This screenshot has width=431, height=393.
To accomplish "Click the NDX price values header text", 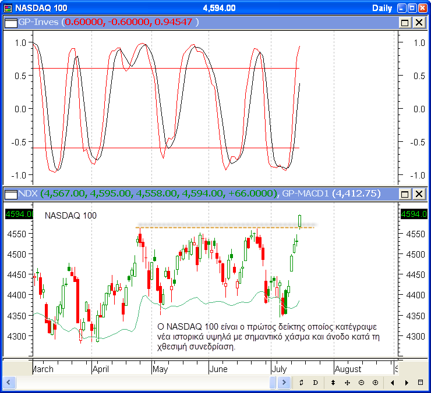I will pos(160,194).
